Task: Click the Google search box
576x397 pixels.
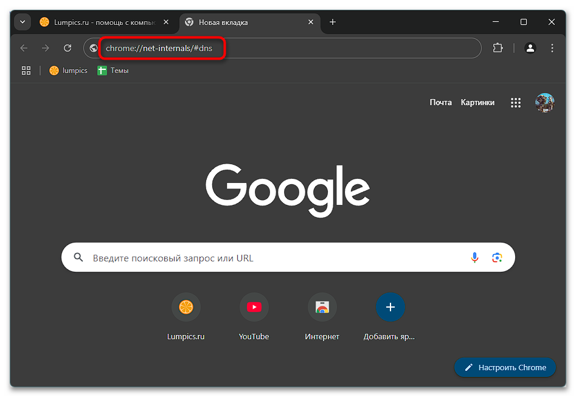Action: coord(288,257)
